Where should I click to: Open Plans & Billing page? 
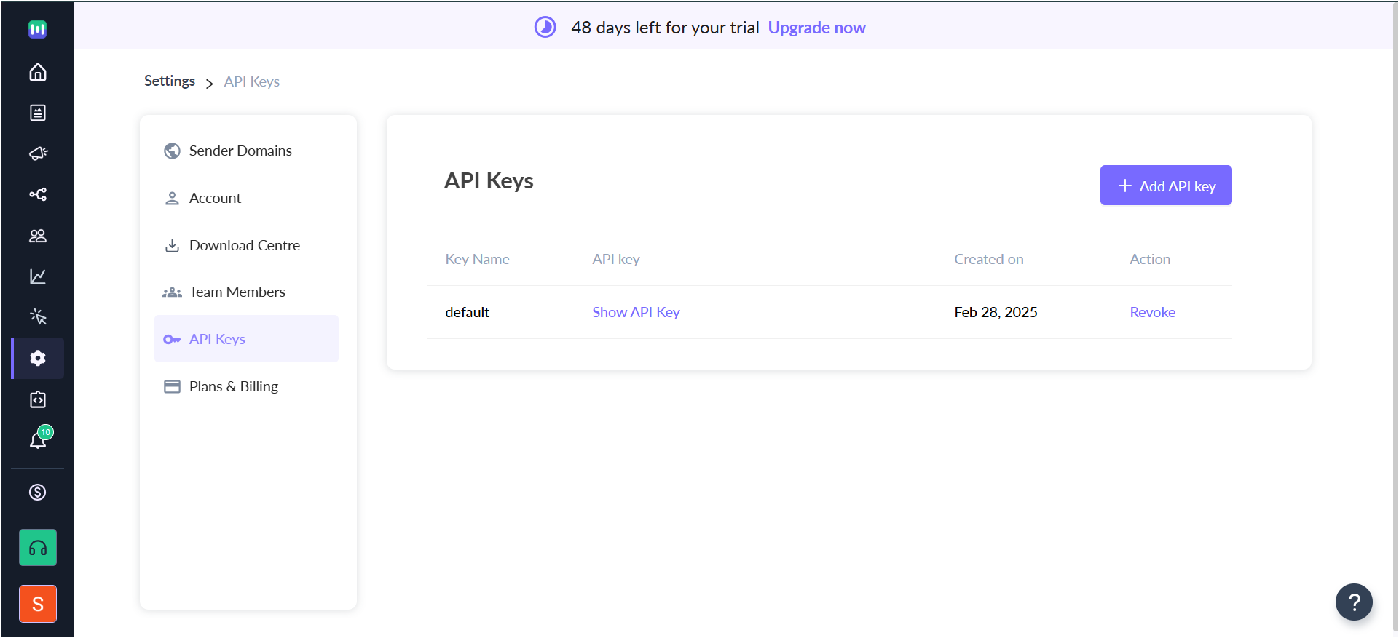pos(246,386)
